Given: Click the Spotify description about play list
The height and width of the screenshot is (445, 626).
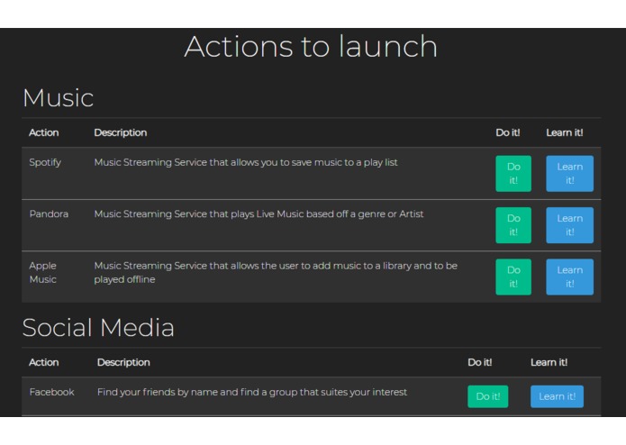Looking at the screenshot, I should pyautogui.click(x=246, y=162).
